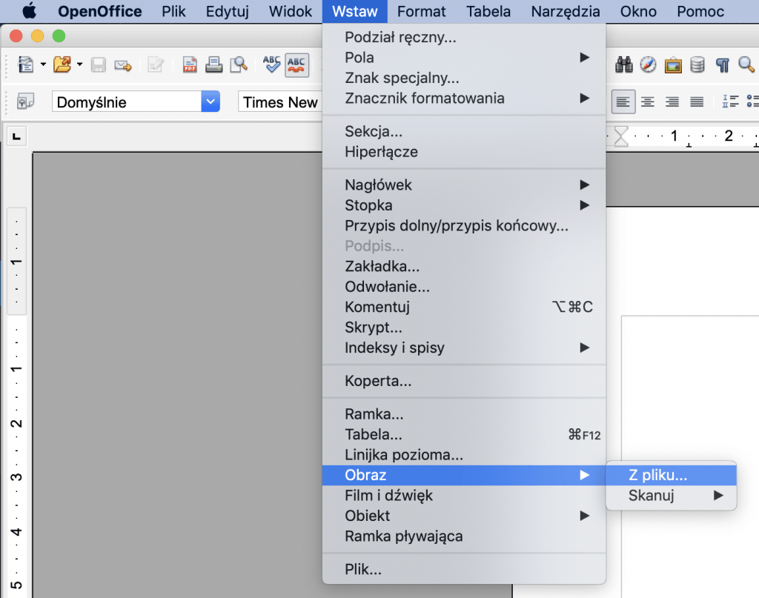Screen dimensions: 759x598
Task: Choose Zakładka... menu entry
Action: (464, 266)
